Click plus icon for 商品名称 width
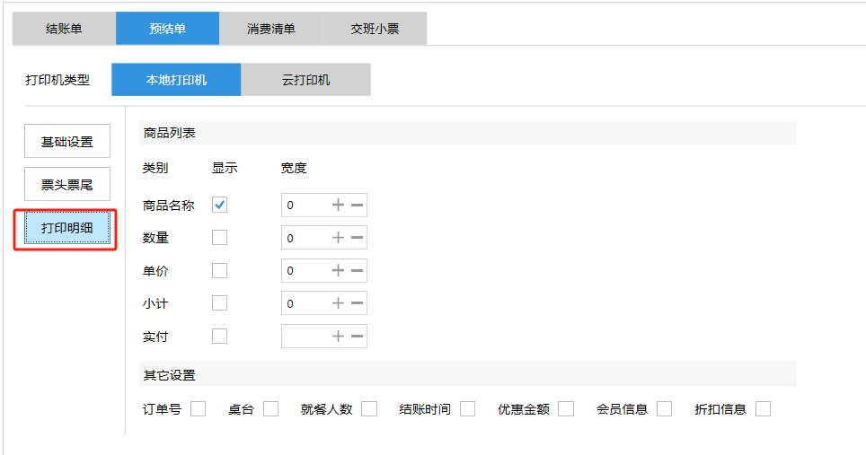The image size is (866, 455). click(x=339, y=205)
